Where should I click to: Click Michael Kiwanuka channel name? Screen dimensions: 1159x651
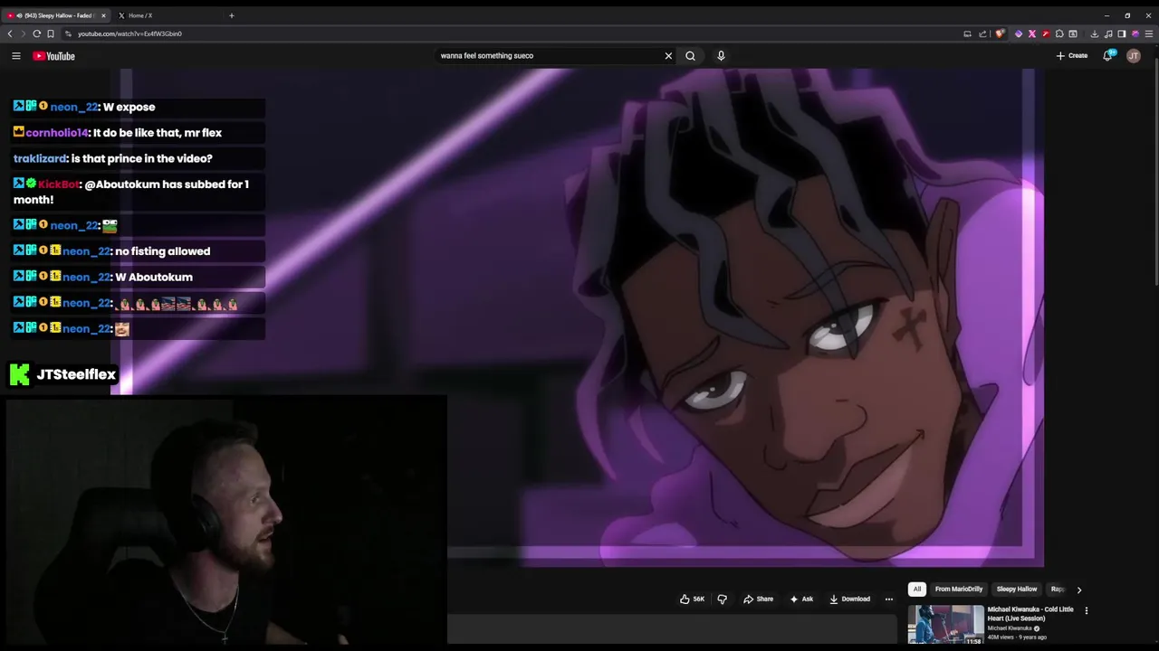pos(1010,628)
